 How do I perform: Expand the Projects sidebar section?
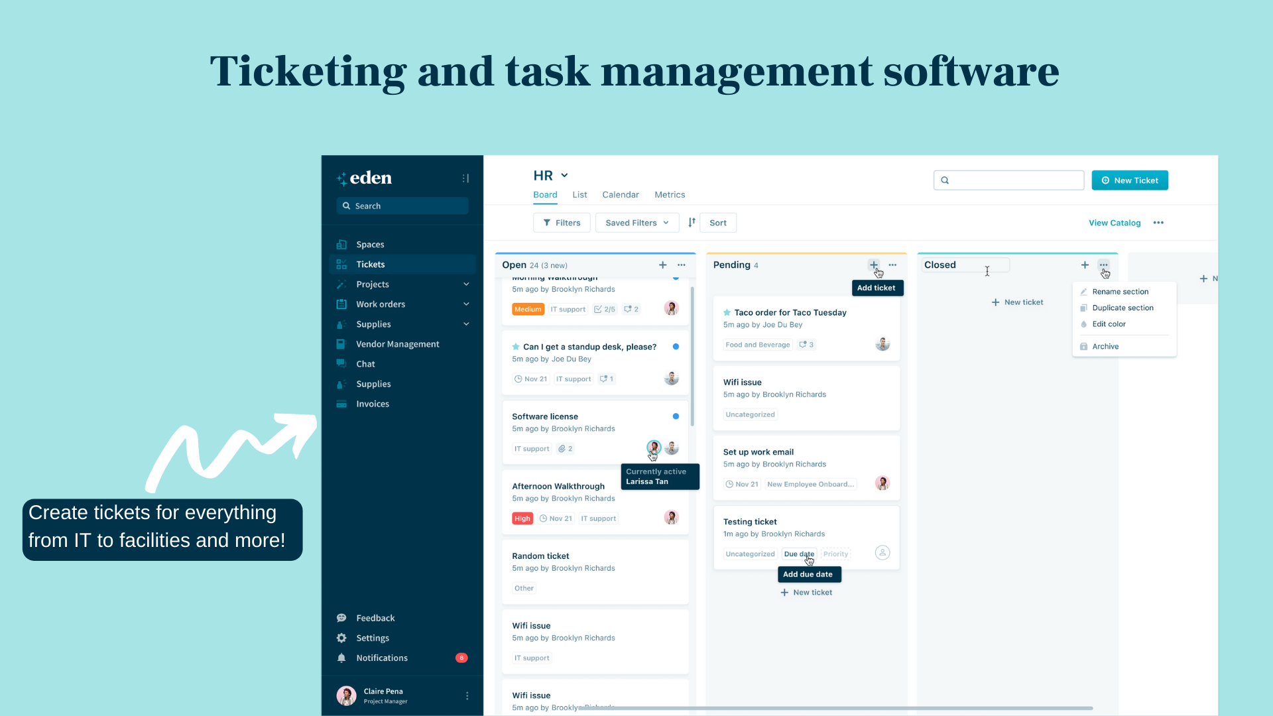click(x=466, y=284)
